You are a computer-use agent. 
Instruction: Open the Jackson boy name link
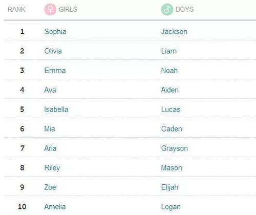tap(174, 32)
